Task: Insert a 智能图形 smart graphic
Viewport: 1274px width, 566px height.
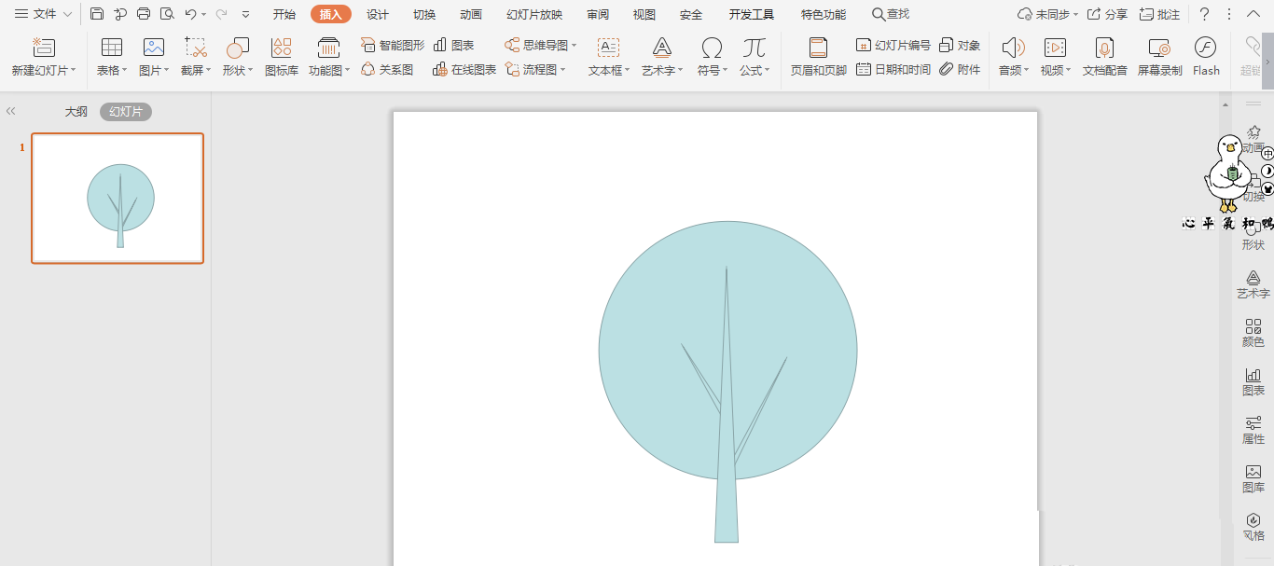Action: click(x=393, y=45)
